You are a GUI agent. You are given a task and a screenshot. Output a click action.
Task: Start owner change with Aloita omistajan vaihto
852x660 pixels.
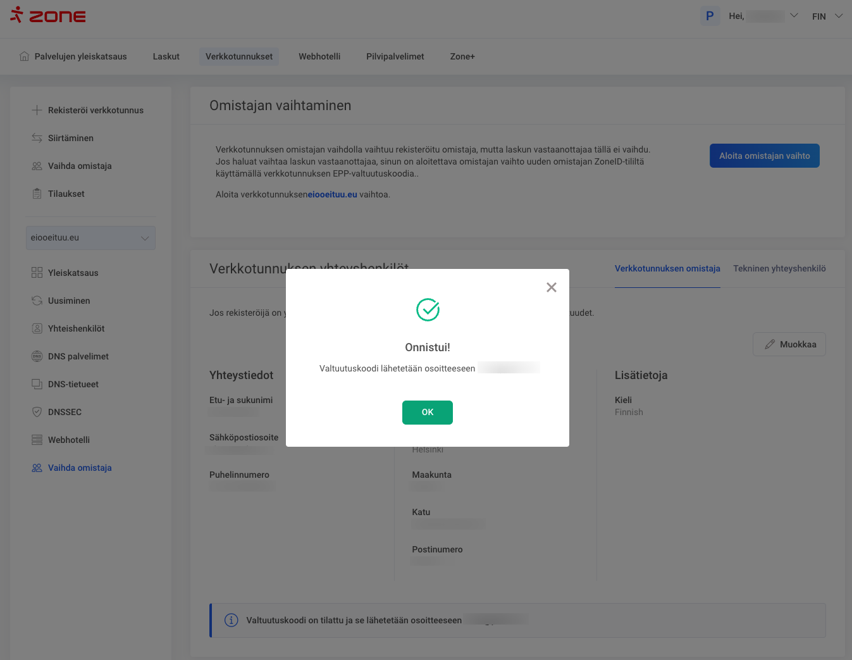pos(764,156)
